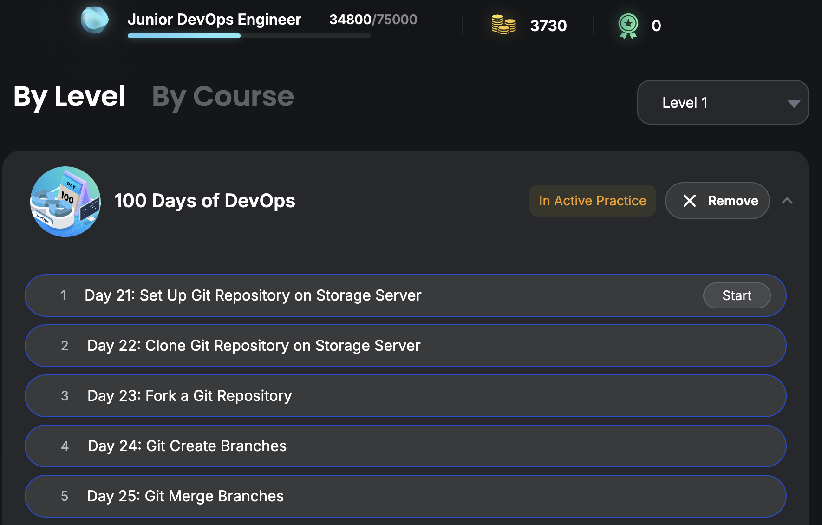Open Day 25: Git Merge Branches

tap(185, 496)
